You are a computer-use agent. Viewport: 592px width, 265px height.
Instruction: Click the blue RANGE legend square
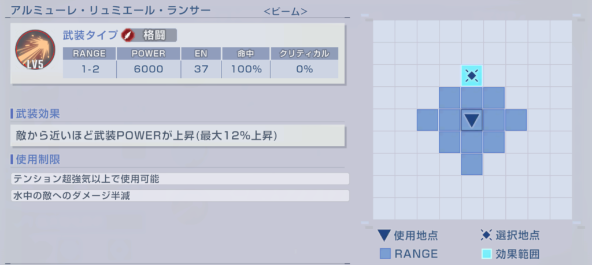pyautogui.click(x=385, y=253)
